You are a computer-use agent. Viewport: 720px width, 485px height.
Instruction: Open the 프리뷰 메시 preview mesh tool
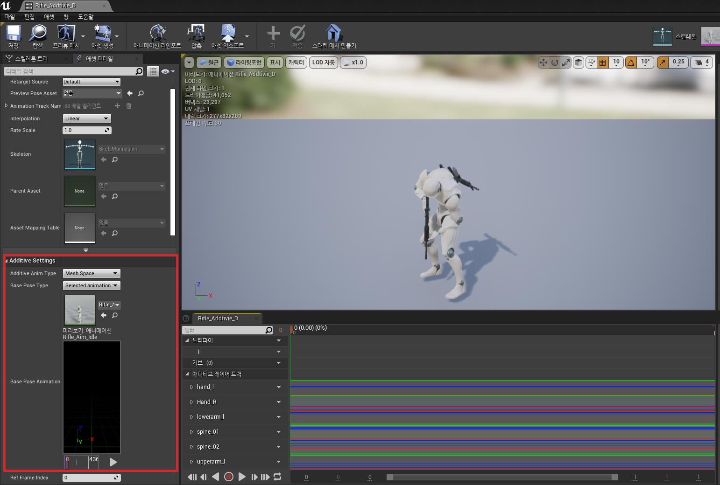pyautogui.click(x=66, y=36)
